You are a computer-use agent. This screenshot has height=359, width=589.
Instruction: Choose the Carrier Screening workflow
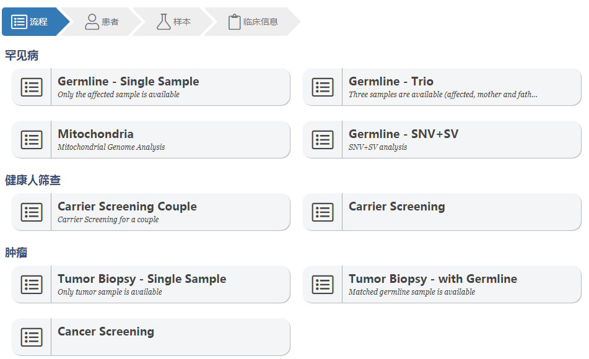pos(396,207)
